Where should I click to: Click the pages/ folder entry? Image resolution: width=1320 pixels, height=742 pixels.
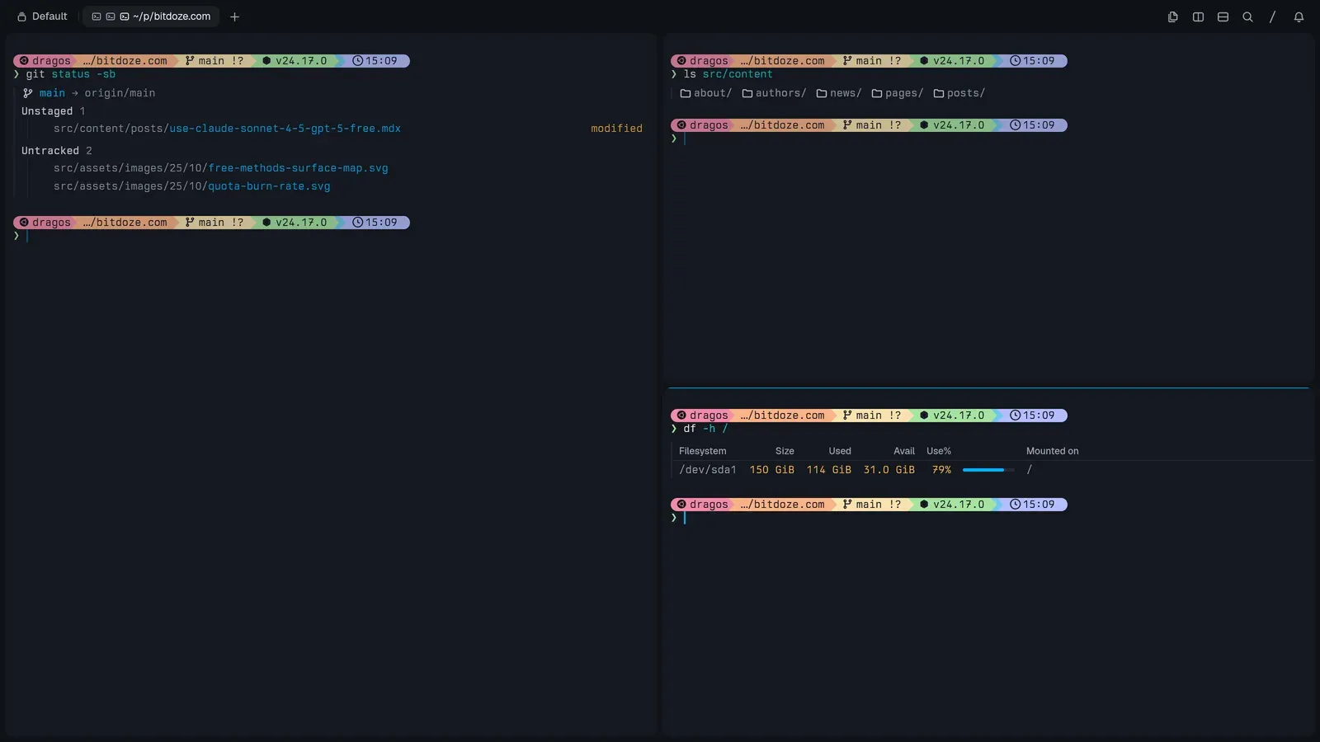click(897, 93)
